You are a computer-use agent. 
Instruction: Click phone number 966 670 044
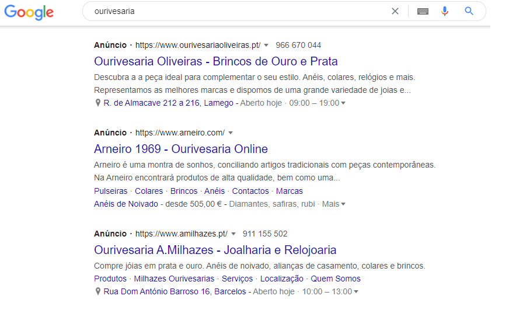pyautogui.click(x=298, y=45)
